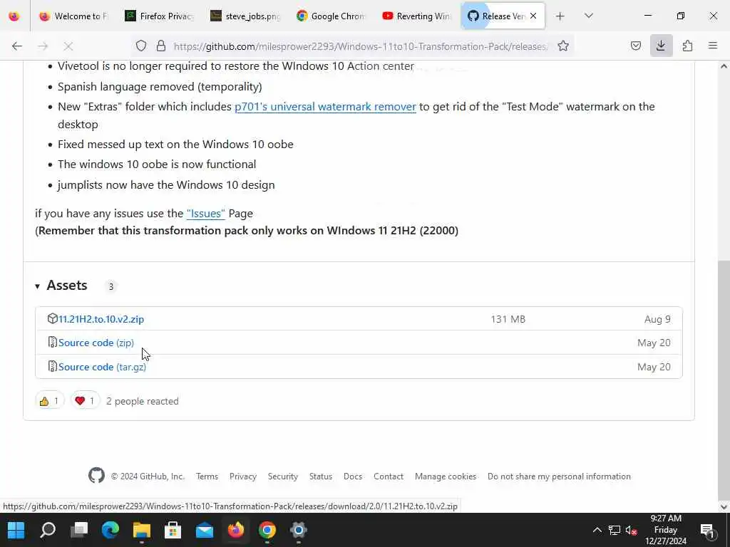Open p701's universal watermark remover link
This screenshot has height=547, width=730.
pos(325,107)
